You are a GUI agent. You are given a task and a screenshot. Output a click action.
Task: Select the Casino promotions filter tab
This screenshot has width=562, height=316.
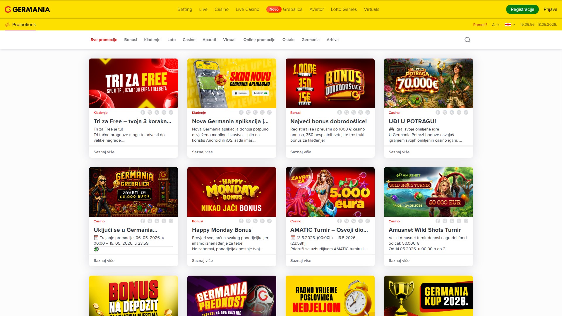[189, 40]
